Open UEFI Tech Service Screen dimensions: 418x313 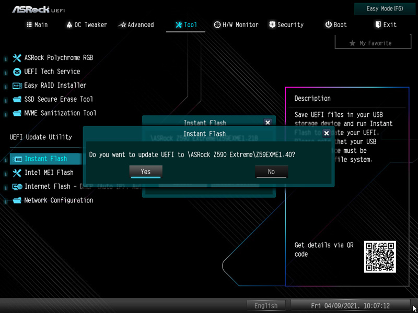point(52,71)
